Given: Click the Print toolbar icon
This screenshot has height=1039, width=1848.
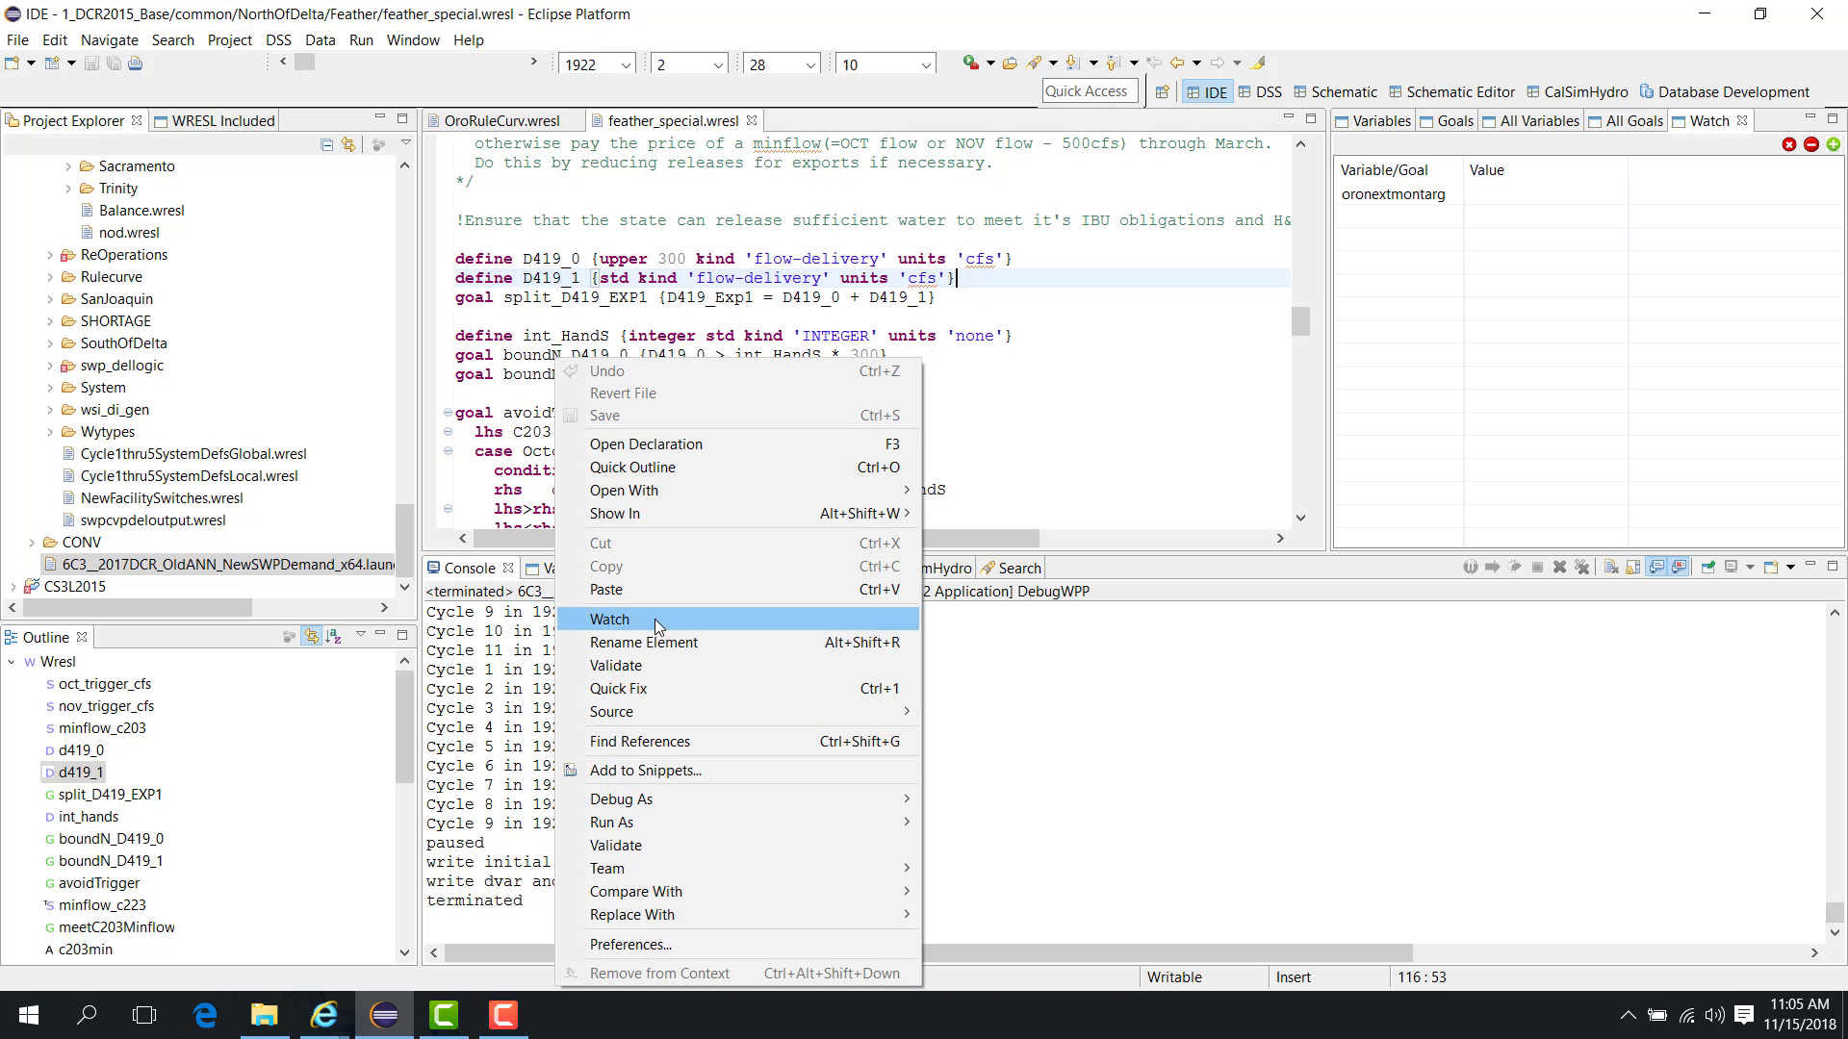Looking at the screenshot, I should (x=136, y=63).
